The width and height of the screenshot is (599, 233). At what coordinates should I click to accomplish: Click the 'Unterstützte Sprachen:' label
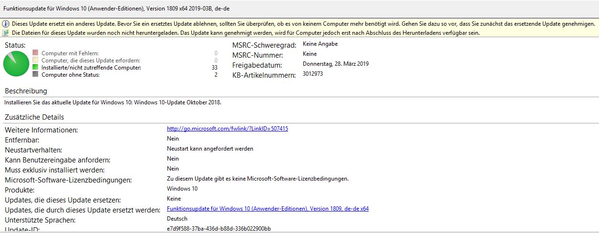point(40,220)
